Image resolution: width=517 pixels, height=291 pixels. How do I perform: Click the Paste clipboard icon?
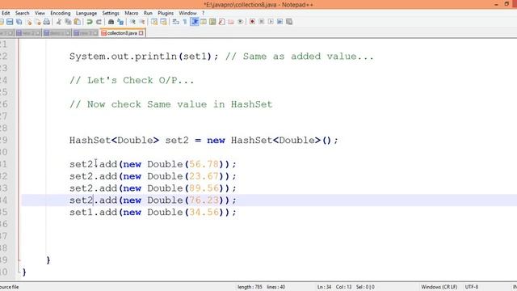[x=78, y=22]
